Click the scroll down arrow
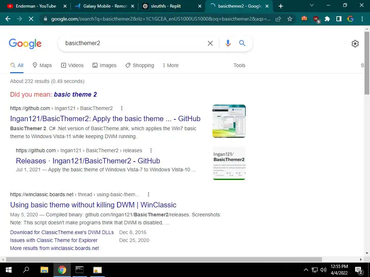 coord(367,254)
